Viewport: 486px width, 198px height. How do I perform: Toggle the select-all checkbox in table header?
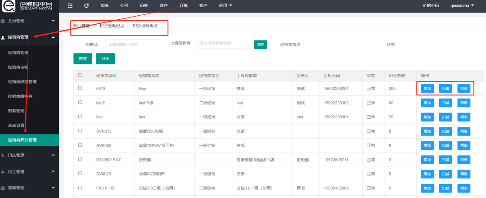(x=80, y=75)
